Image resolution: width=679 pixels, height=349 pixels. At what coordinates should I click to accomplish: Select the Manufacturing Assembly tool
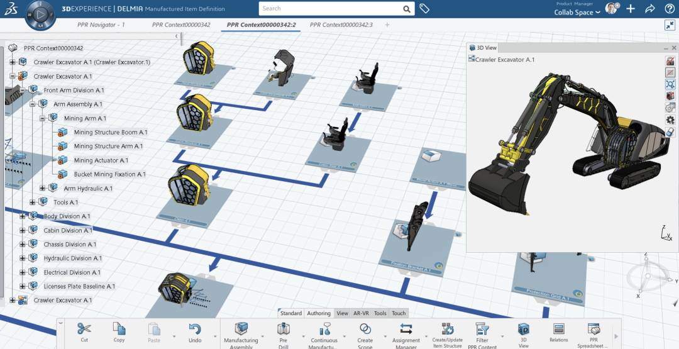tap(241, 329)
